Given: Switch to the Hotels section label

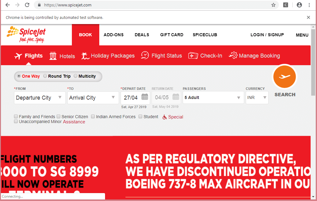Looking at the screenshot, I should pos(67,56).
